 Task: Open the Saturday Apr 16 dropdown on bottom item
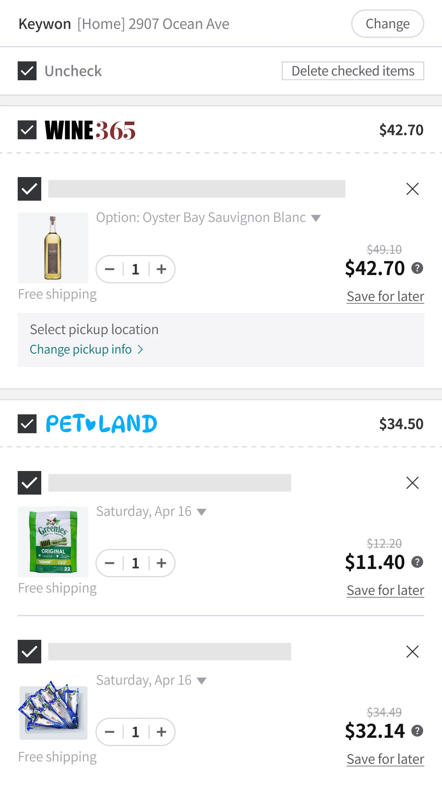tap(202, 680)
